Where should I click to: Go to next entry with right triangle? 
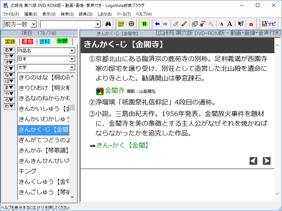[267, 161]
